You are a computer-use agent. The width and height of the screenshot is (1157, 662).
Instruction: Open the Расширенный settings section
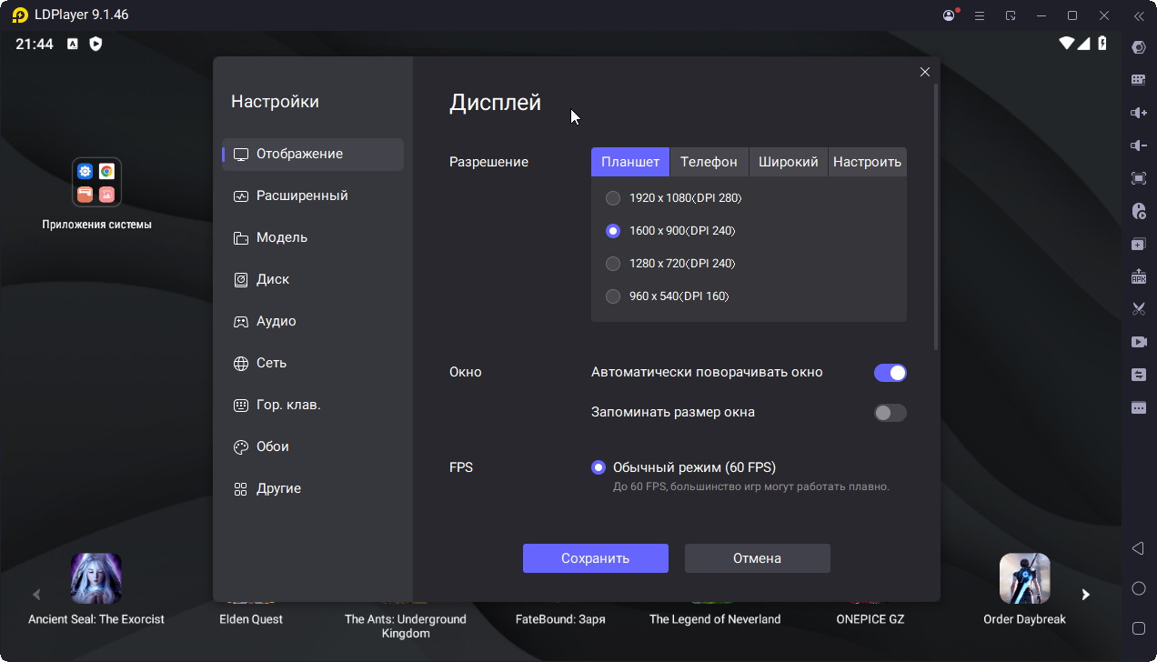pyautogui.click(x=313, y=196)
